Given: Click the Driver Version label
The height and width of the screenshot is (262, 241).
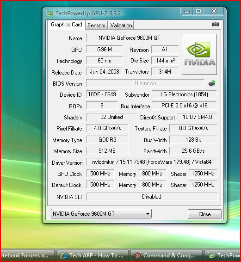Looking at the screenshot, I should [x=67, y=163].
